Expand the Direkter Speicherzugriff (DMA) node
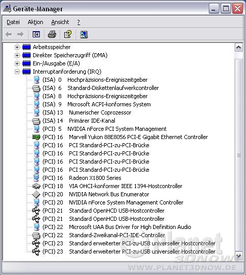Screen dimensions: 246x275 17,55
